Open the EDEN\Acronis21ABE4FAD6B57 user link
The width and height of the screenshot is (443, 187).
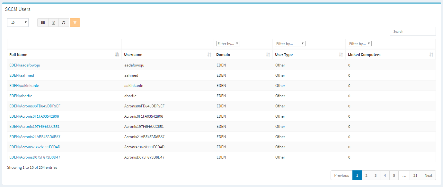tap(35, 137)
